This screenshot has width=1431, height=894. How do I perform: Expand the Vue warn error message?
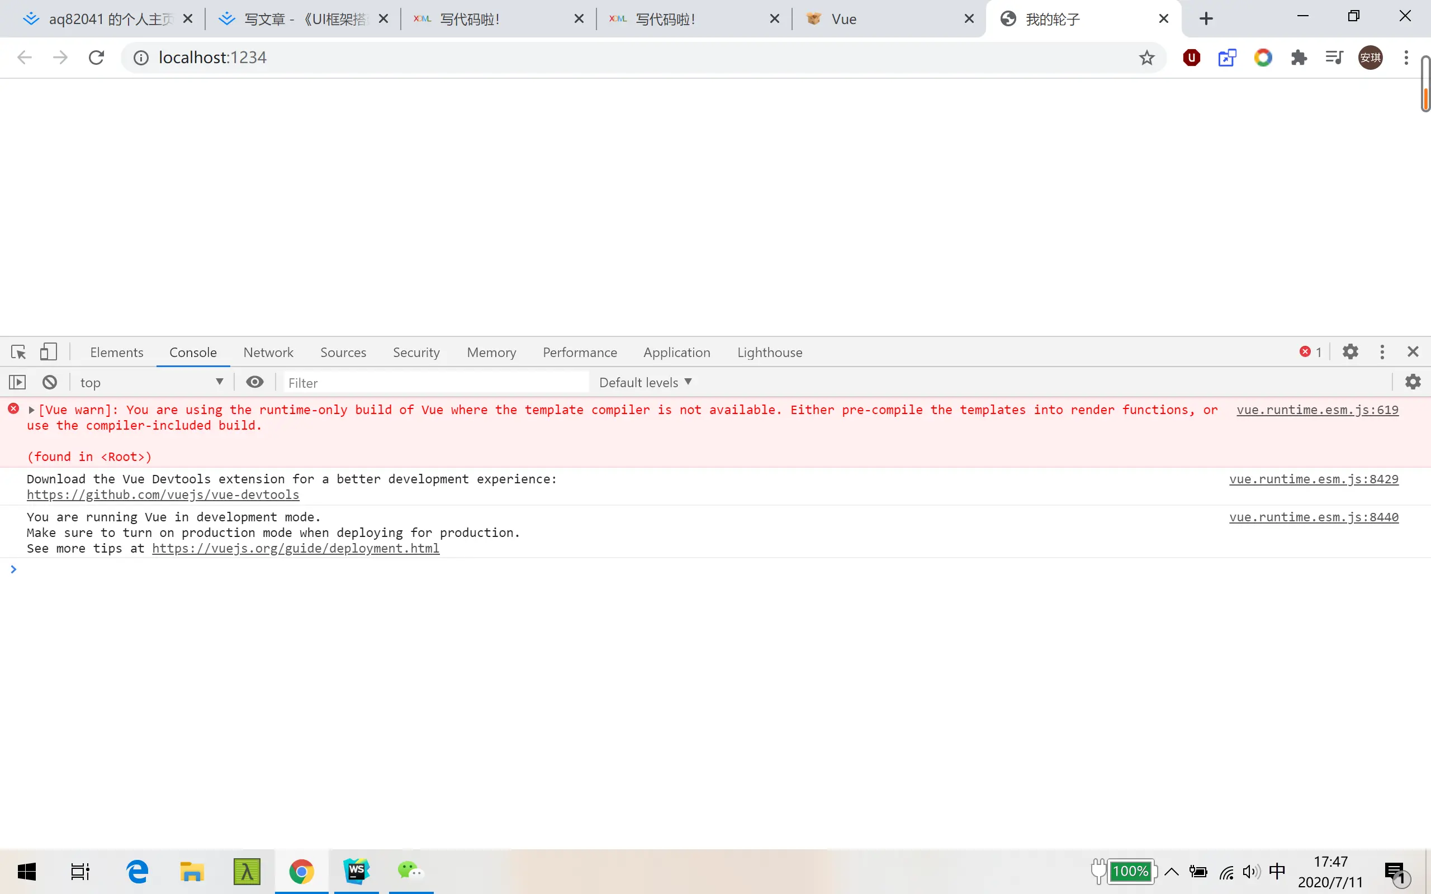click(32, 410)
